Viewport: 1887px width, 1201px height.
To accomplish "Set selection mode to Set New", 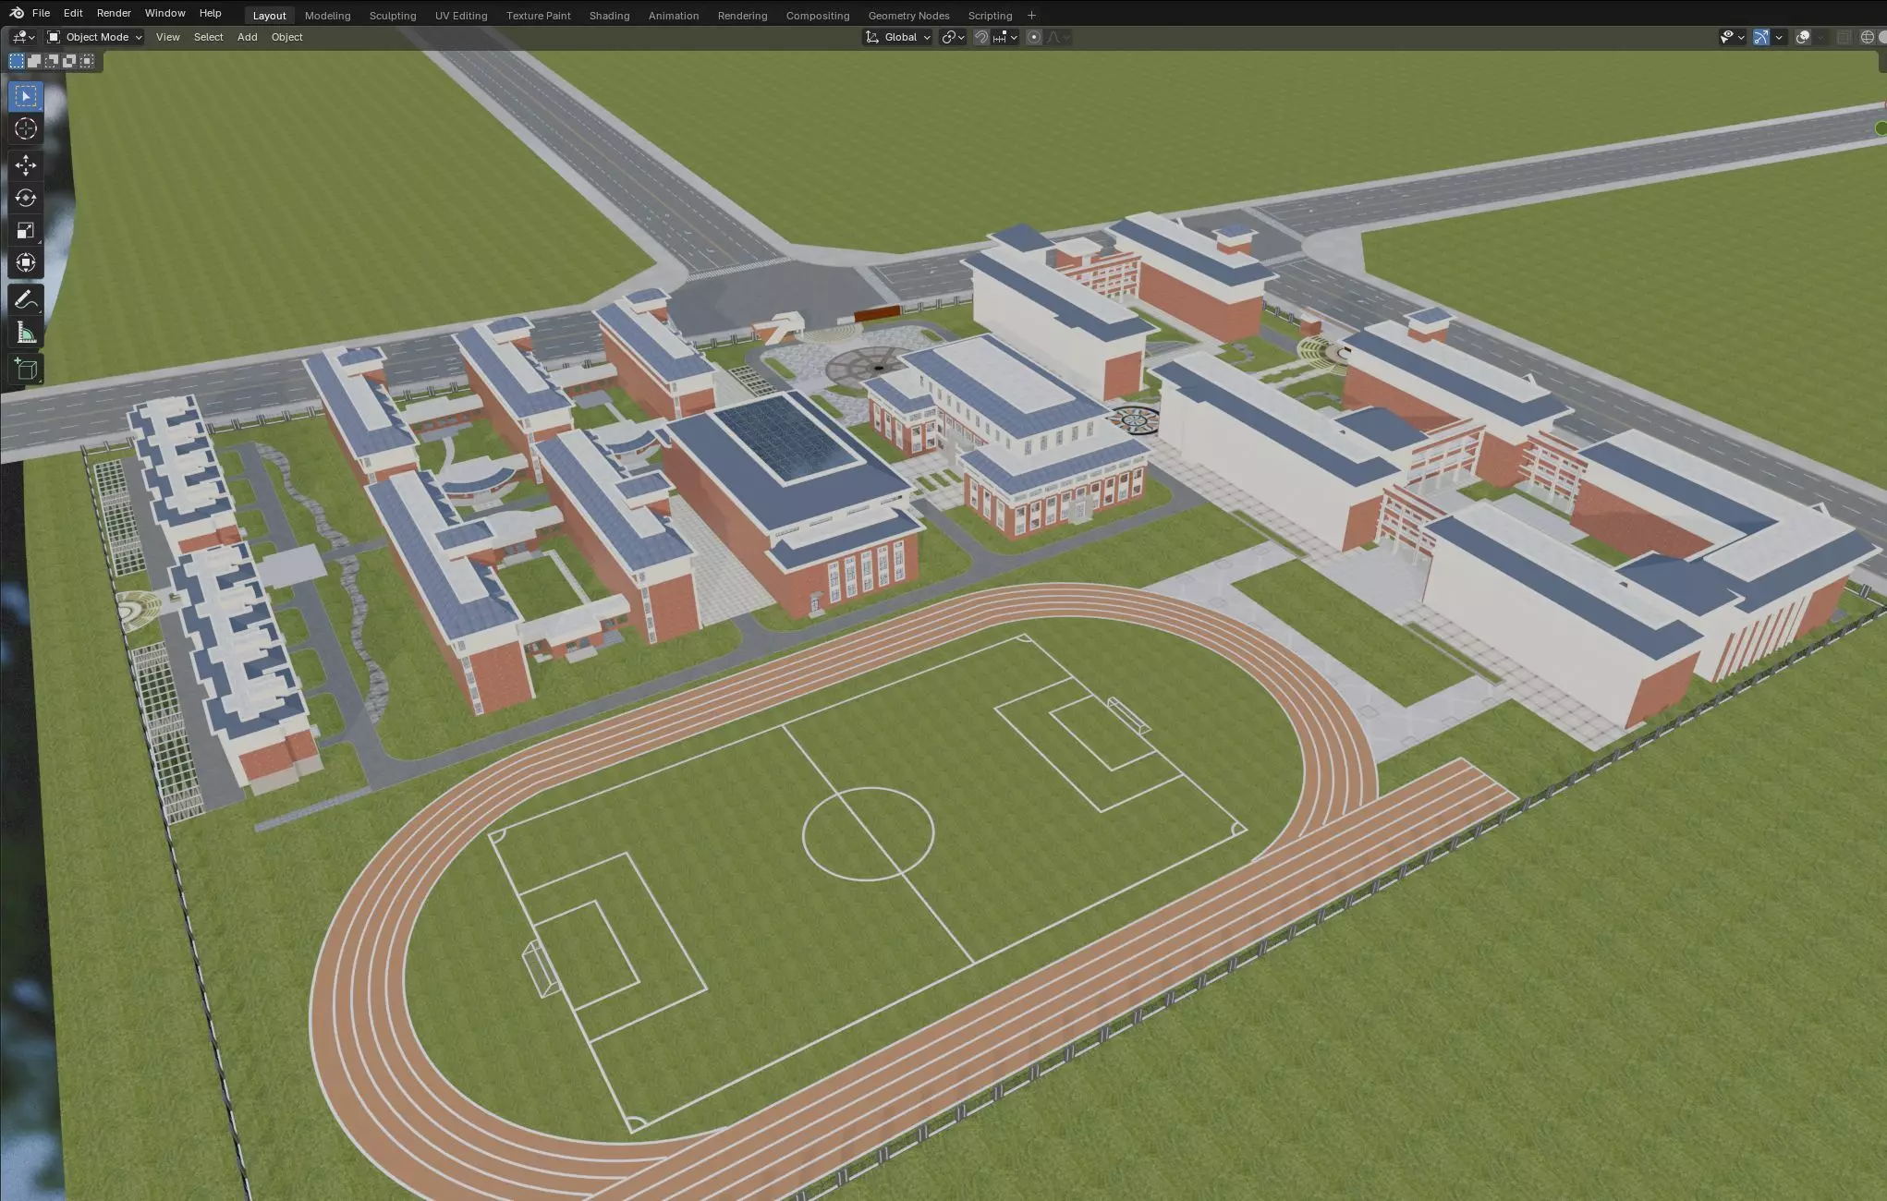I will pos(17,61).
